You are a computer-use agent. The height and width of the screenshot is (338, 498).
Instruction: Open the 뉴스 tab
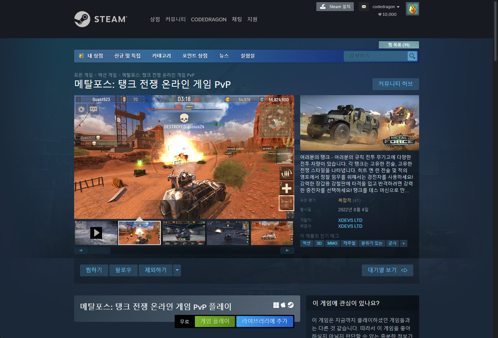(x=224, y=56)
